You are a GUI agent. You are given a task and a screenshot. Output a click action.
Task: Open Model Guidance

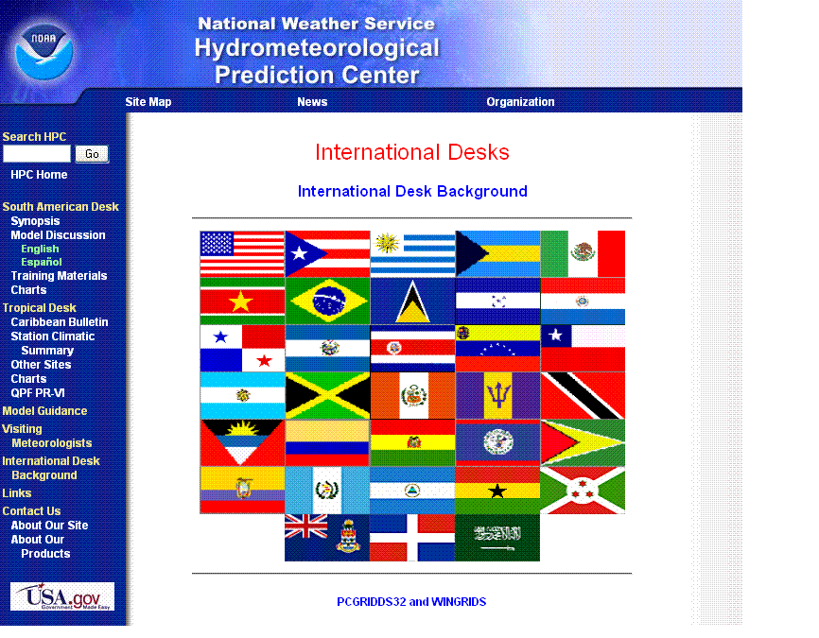[x=44, y=411]
